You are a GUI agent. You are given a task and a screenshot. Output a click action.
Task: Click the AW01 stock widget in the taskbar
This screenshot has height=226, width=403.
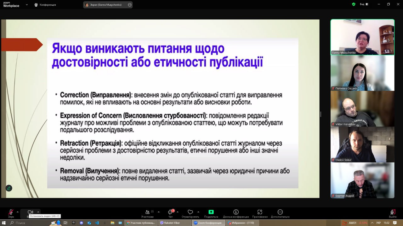[x=355, y=223]
